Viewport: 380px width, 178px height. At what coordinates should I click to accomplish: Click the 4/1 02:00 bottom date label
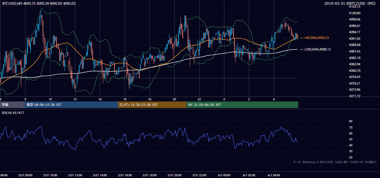tap(249, 175)
